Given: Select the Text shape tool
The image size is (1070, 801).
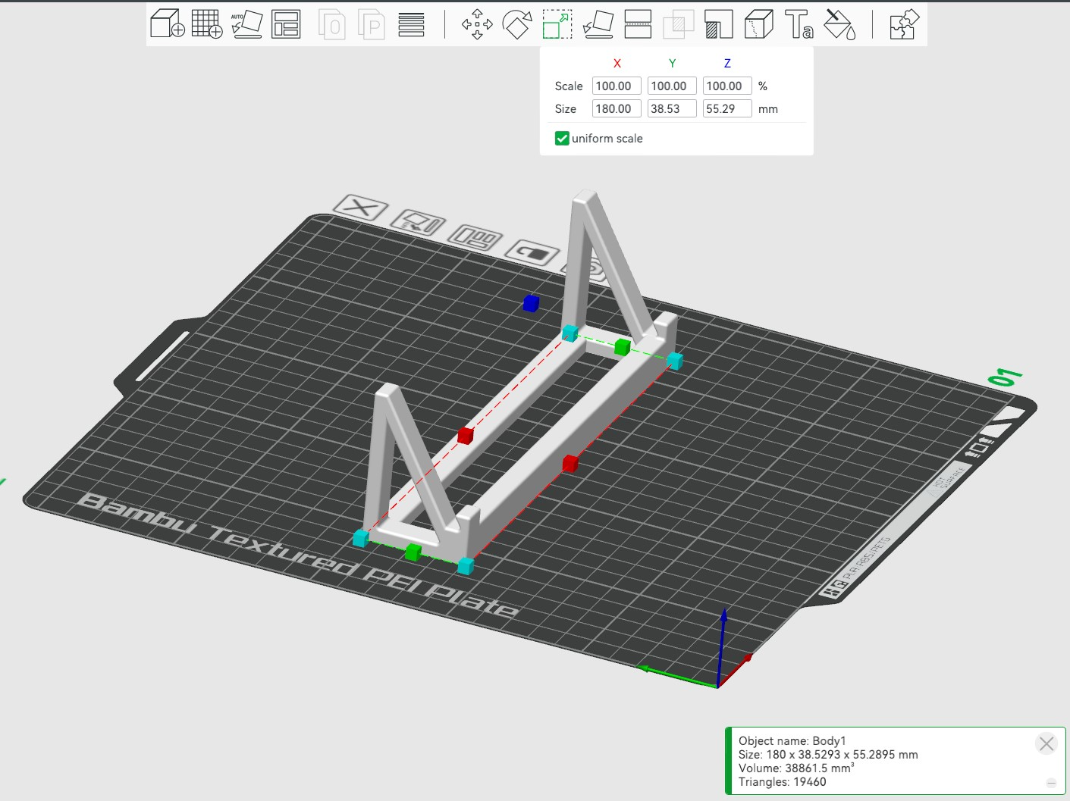Looking at the screenshot, I should (799, 23).
